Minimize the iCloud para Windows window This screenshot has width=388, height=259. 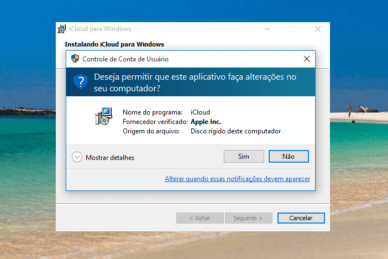[268, 29]
